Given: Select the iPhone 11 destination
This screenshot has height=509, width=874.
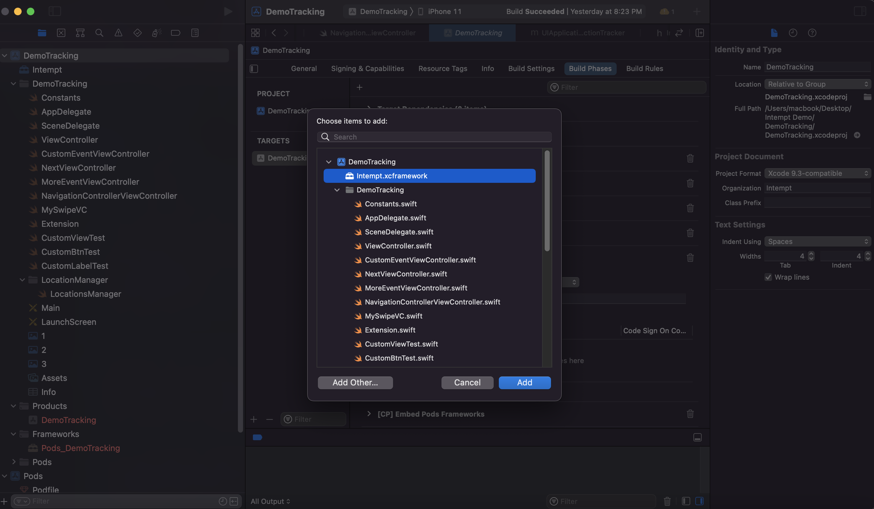Looking at the screenshot, I should pyautogui.click(x=439, y=11).
